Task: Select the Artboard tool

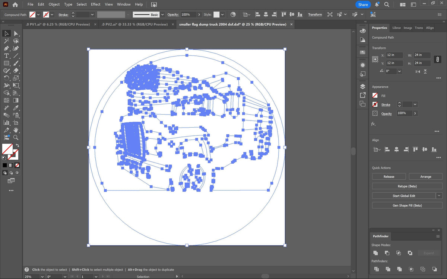Action: 16,122
